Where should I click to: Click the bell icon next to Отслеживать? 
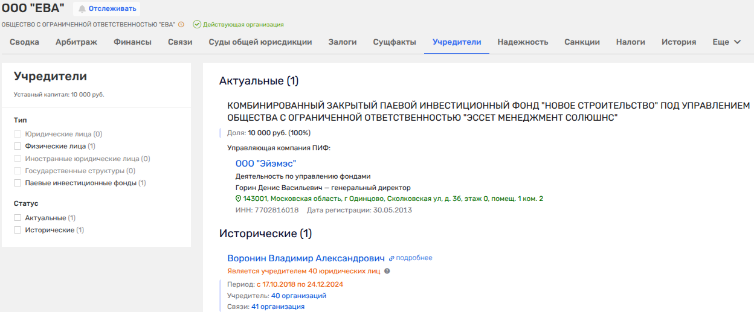[82, 9]
